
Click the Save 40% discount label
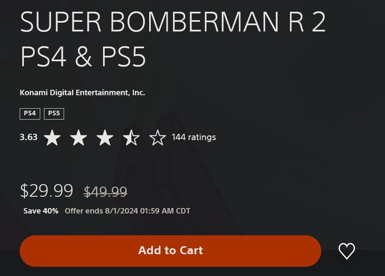tap(41, 211)
